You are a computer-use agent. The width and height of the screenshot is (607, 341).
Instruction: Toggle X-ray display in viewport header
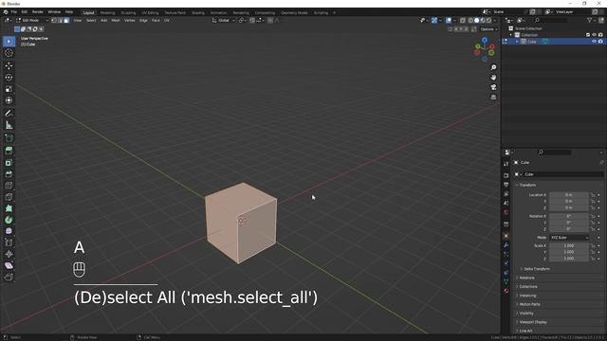click(x=463, y=20)
